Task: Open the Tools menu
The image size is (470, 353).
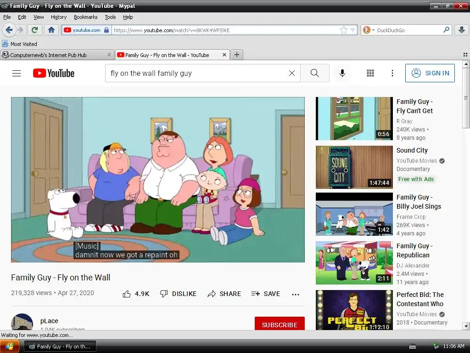Action: click(x=110, y=17)
